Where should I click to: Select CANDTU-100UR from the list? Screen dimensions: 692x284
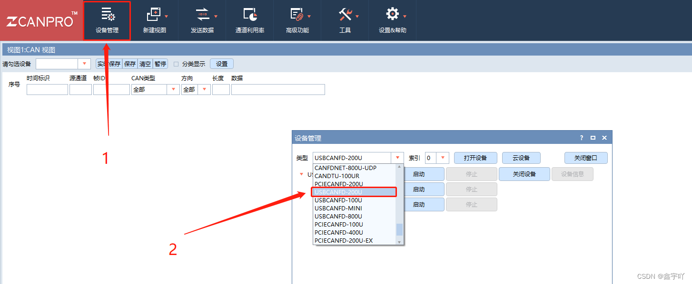tap(354, 176)
